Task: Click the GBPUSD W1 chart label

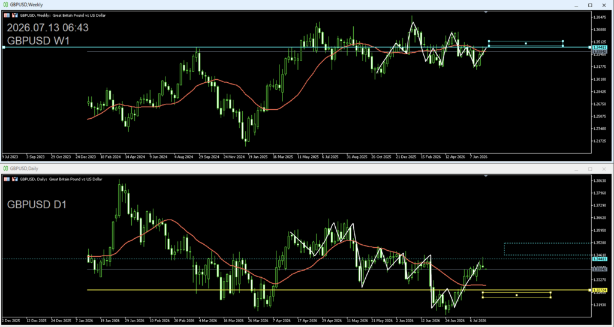Action: tap(38, 41)
